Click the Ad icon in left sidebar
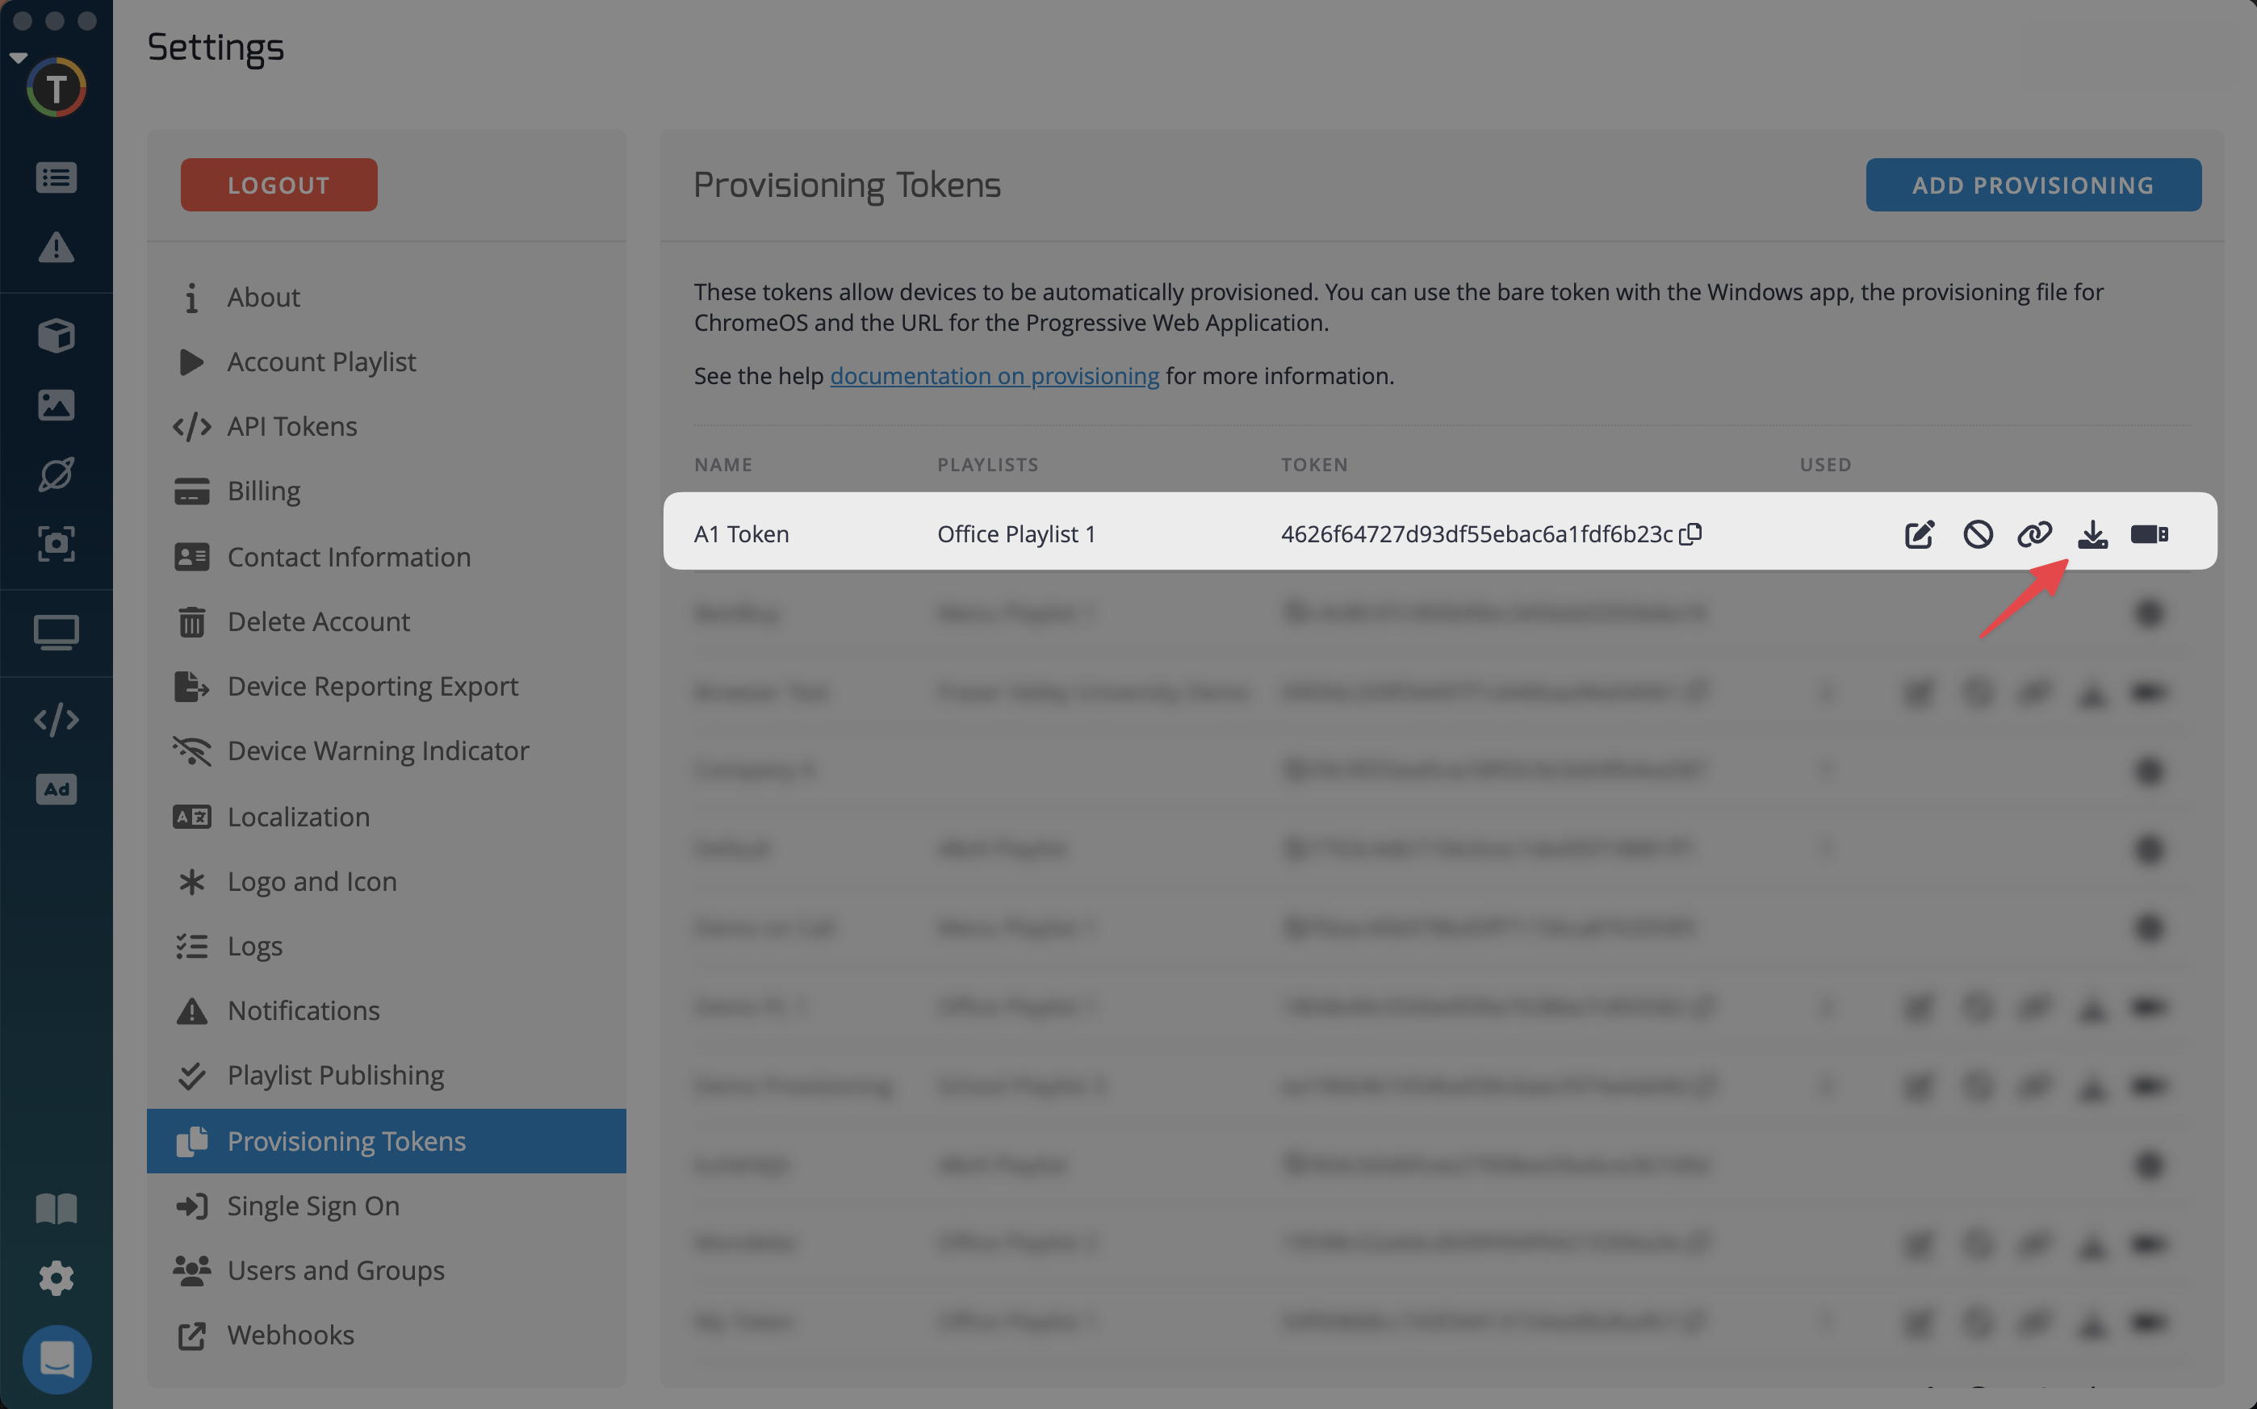Screen dimensions: 2257x1409 [56, 789]
